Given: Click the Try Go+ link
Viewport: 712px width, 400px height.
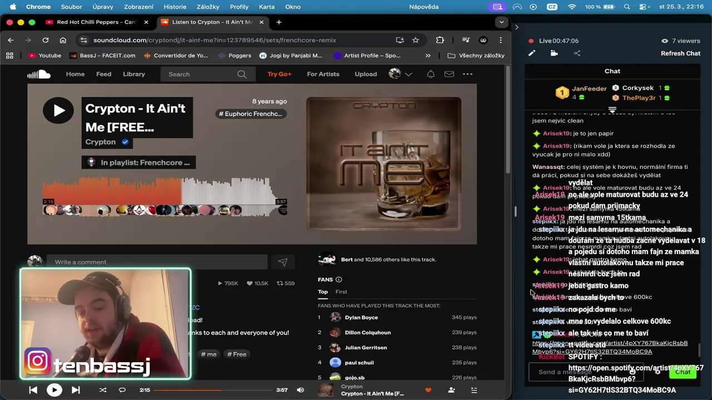Looking at the screenshot, I should coord(279,74).
